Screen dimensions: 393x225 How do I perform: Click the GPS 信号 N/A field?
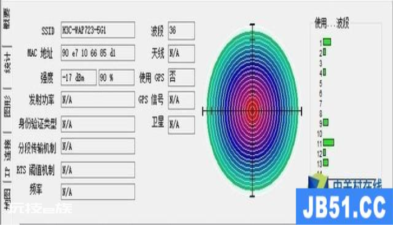tap(181, 100)
